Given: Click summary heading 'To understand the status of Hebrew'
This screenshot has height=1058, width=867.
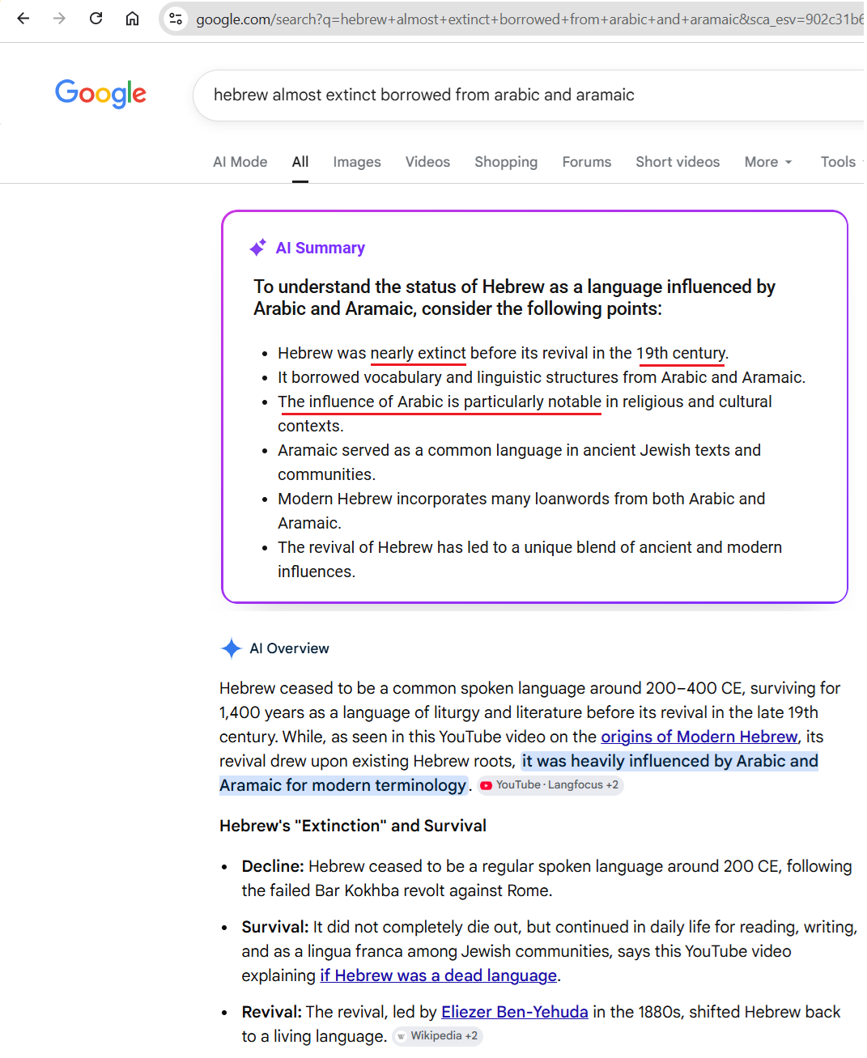Looking at the screenshot, I should [x=514, y=298].
